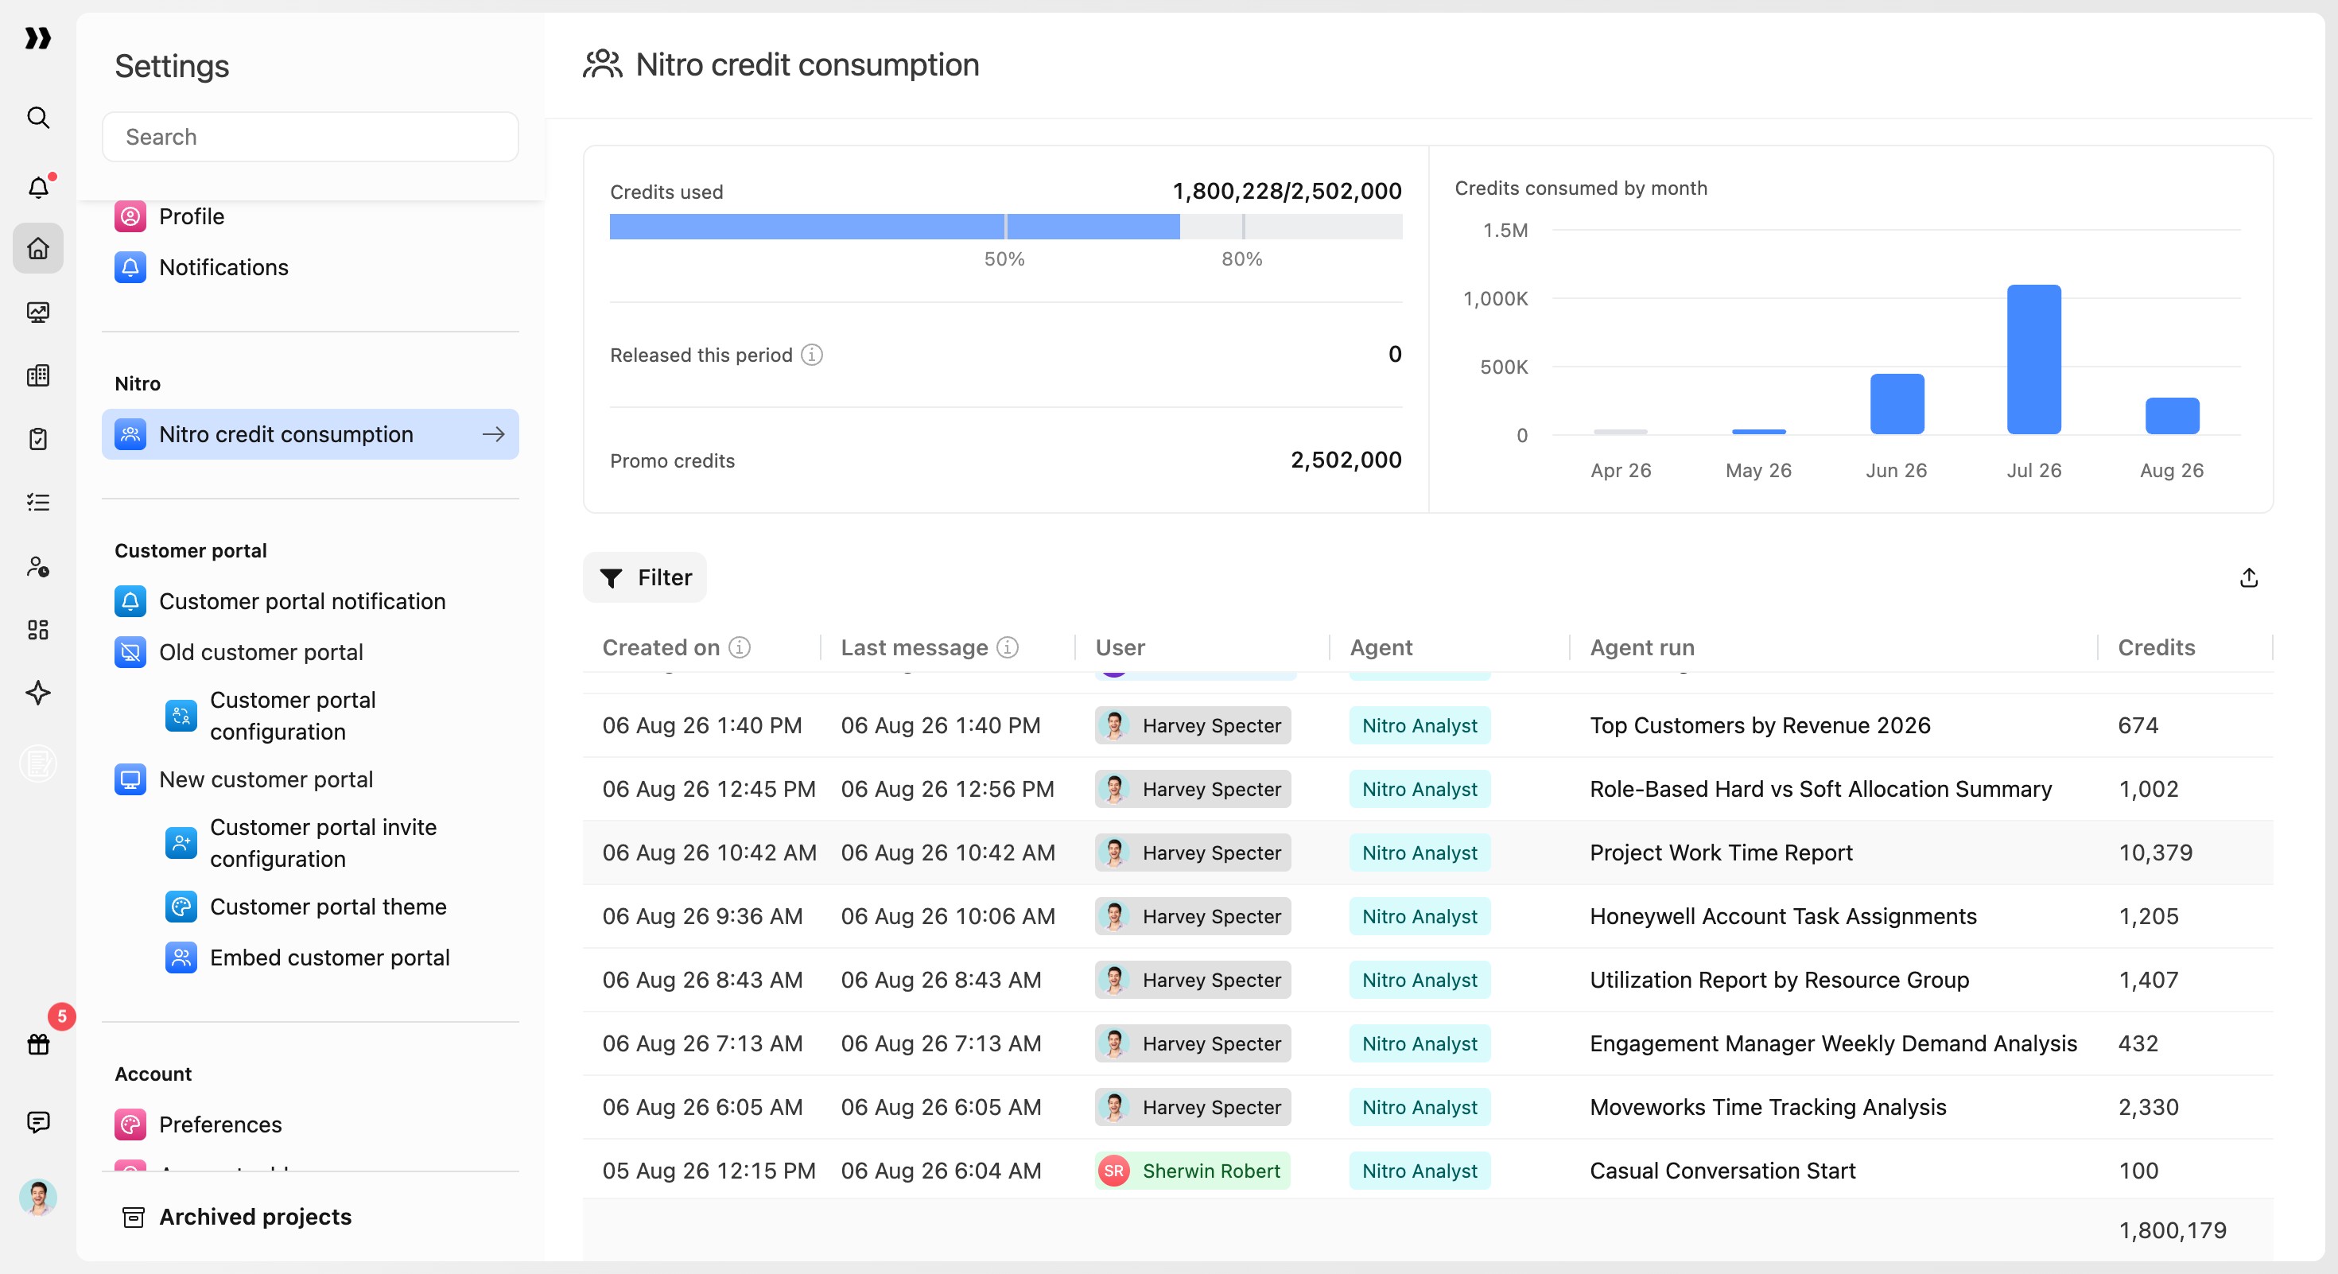The width and height of the screenshot is (2338, 1274).
Task: Click the Old customer portal icon
Action: [130, 651]
